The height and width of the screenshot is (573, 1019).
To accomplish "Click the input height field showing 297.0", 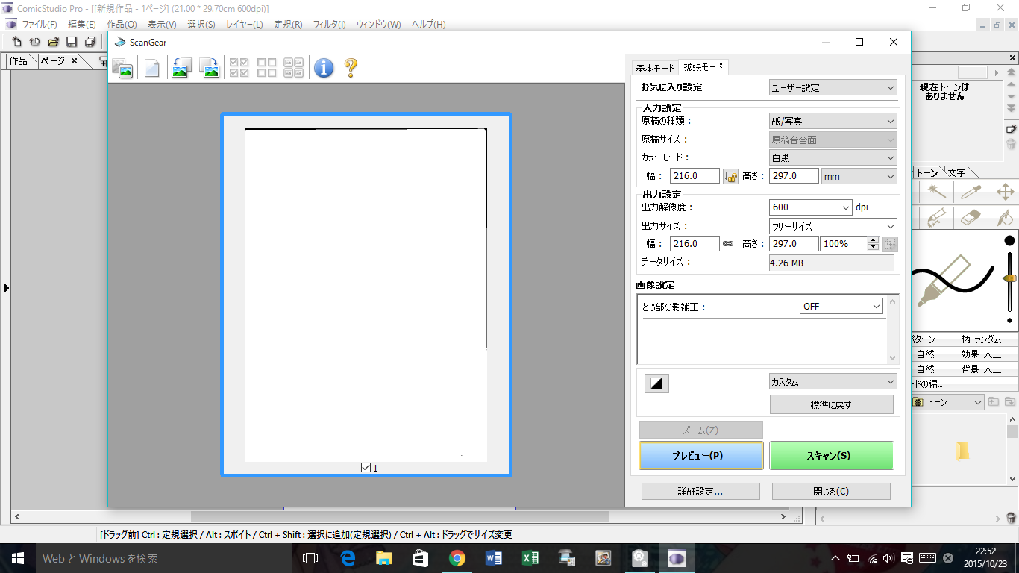I will (x=794, y=176).
